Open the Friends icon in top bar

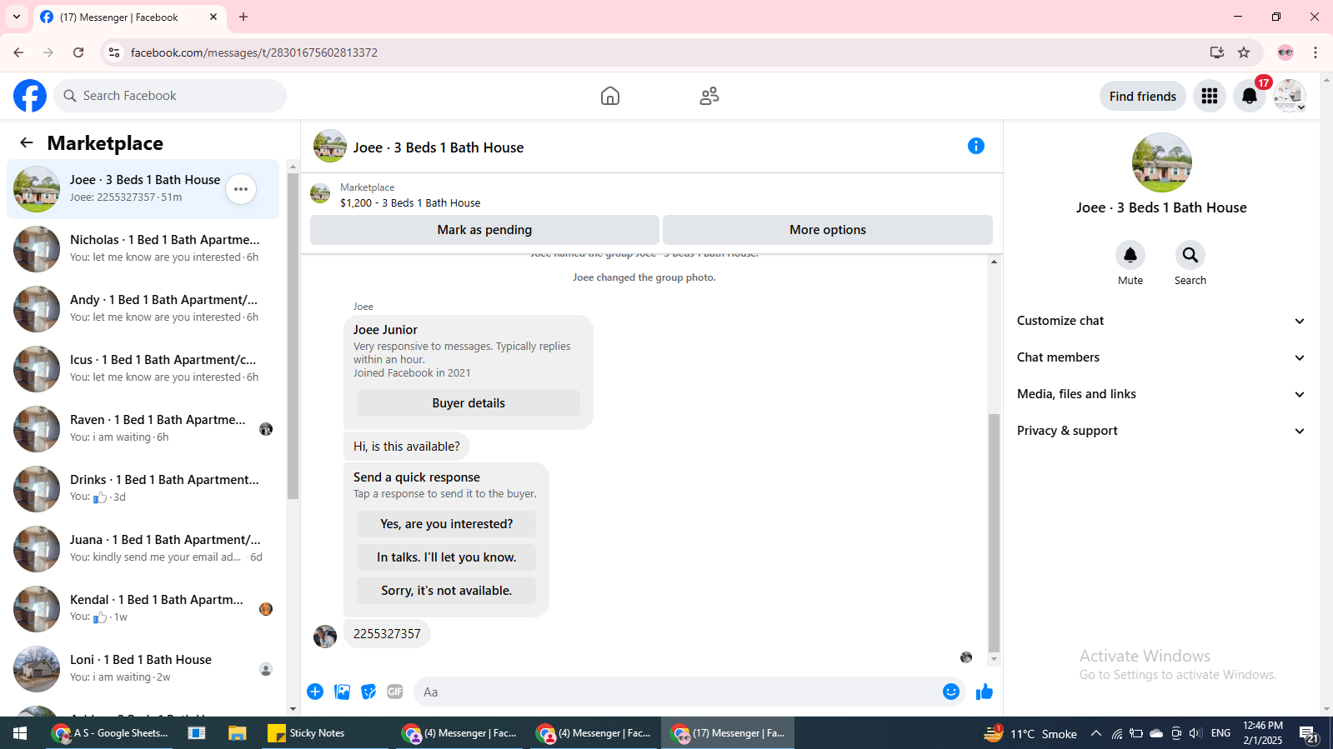[x=709, y=96]
